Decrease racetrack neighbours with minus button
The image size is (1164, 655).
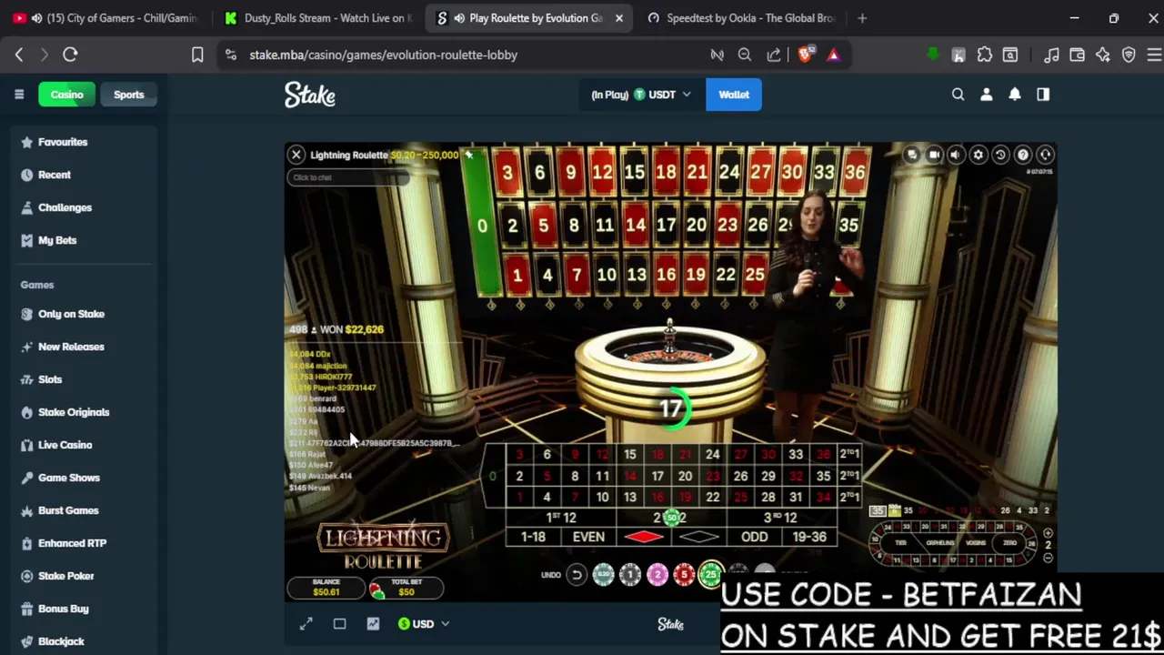(x=1048, y=557)
